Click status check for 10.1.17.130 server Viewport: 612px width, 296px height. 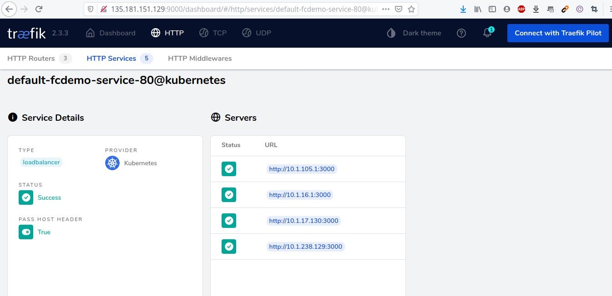(229, 221)
